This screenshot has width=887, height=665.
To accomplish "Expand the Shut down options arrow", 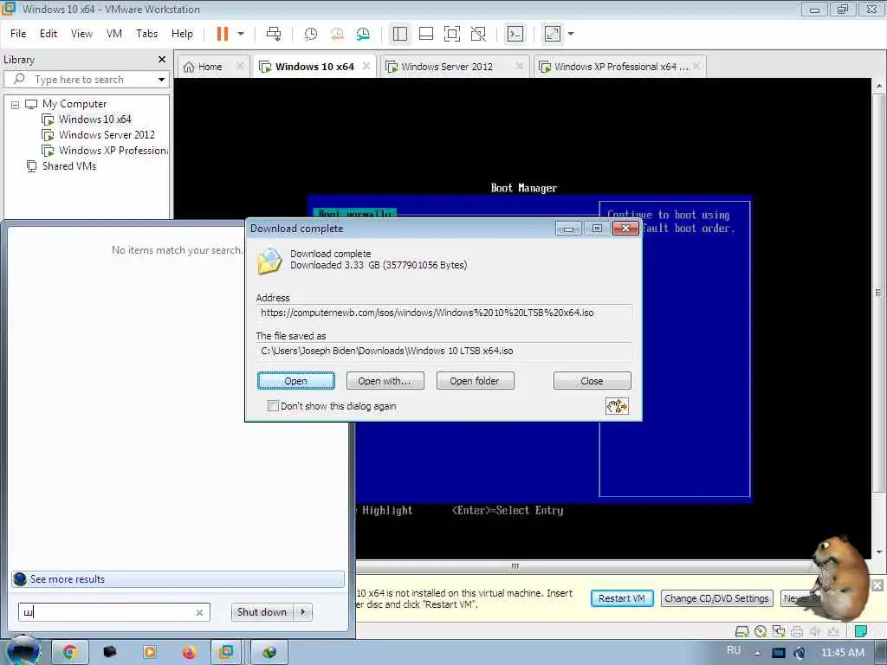I will (x=303, y=612).
